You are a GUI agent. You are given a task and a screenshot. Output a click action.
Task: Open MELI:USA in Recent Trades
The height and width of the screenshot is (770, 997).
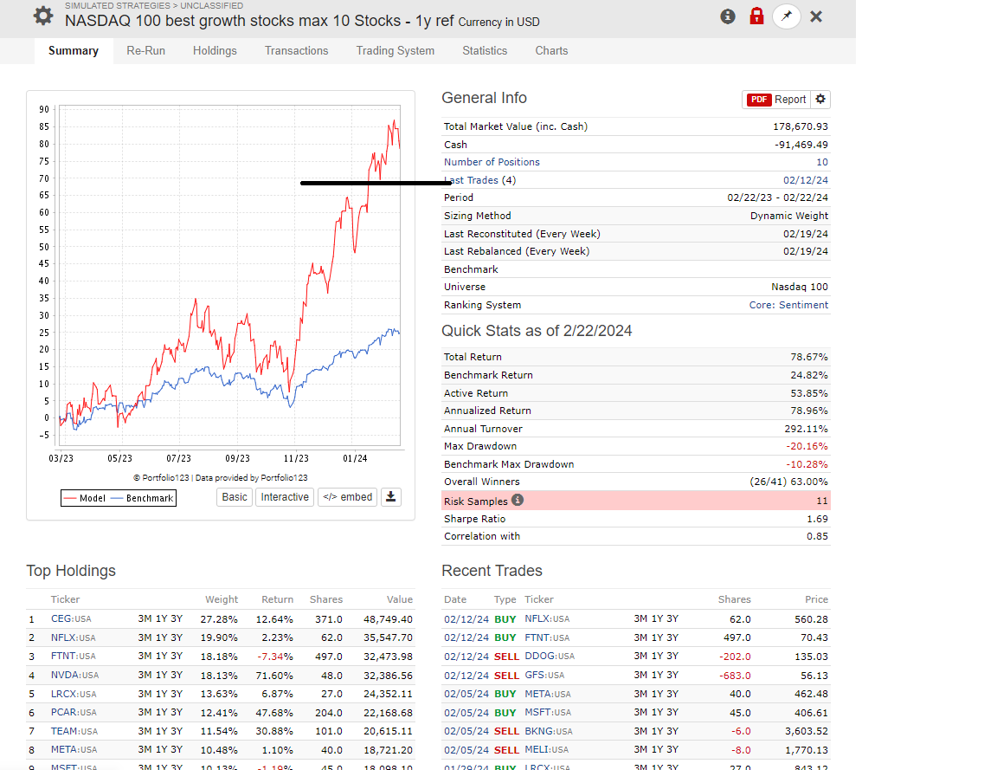[x=547, y=749]
